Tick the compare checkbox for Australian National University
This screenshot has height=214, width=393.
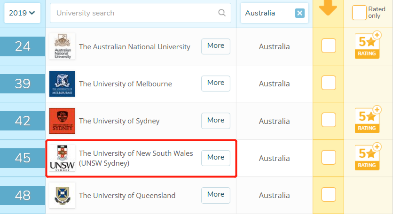(x=329, y=46)
